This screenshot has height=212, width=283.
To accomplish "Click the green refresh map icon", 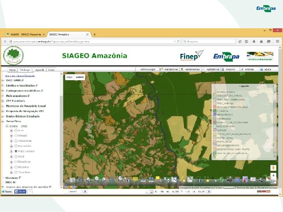I will pyautogui.click(x=222, y=180).
